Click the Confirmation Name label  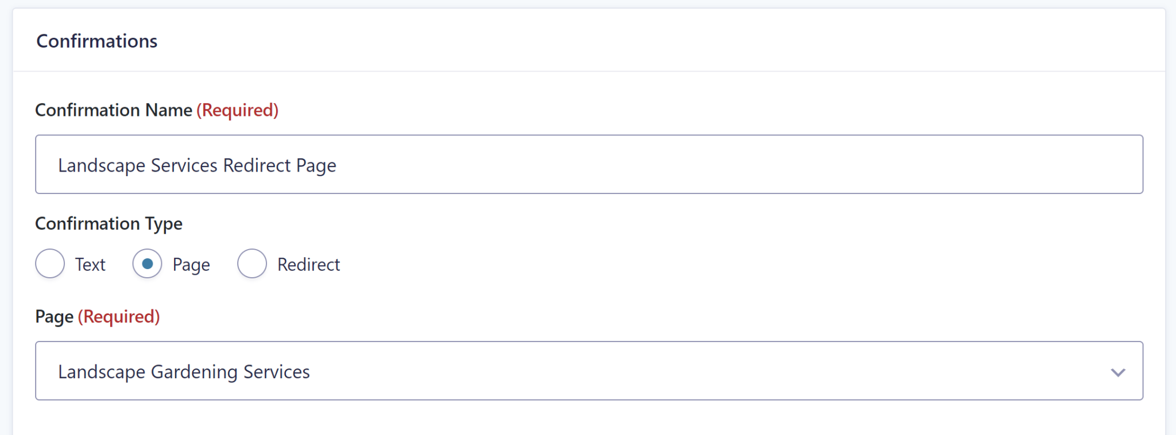[x=113, y=110]
